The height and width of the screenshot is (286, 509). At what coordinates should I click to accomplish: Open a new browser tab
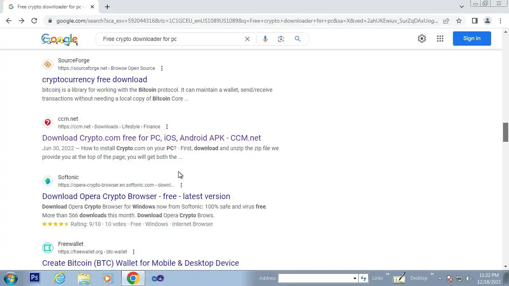tap(107, 7)
